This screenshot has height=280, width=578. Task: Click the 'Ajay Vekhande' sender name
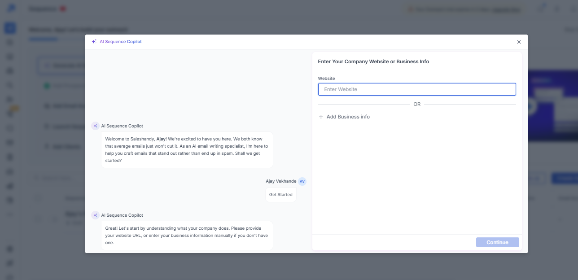(281, 181)
